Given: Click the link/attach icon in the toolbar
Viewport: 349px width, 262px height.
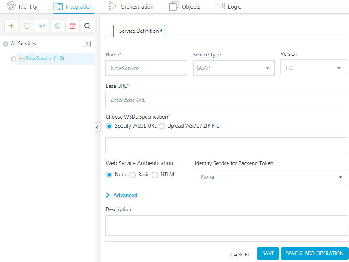Looking at the screenshot, I should (57, 26).
